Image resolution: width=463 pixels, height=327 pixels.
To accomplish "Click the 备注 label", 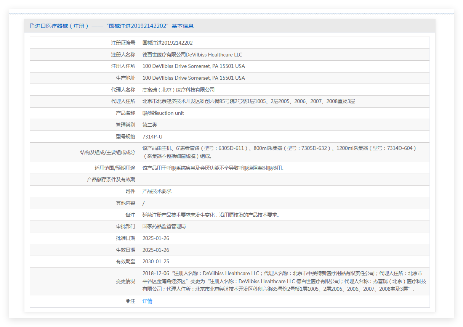I will [130, 215].
